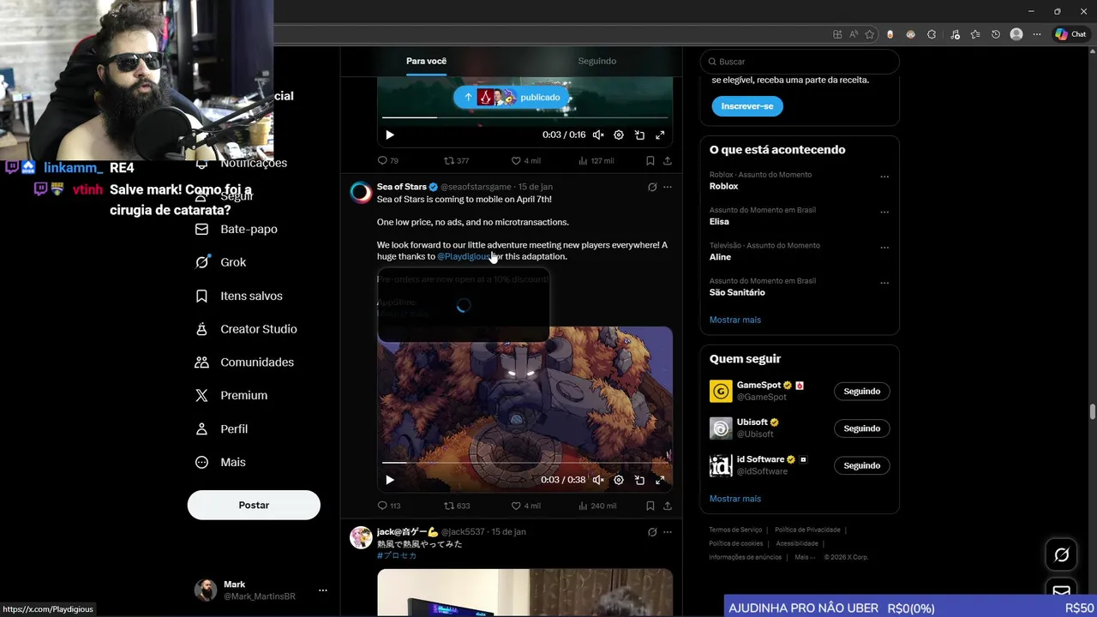Open more options for São Sanitário trend
Image resolution: width=1097 pixels, height=617 pixels.
click(x=884, y=284)
